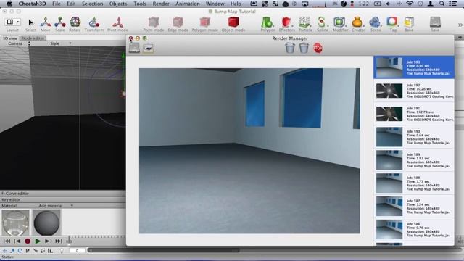The height and width of the screenshot is (261, 464).
Task: Open the Effectors icon
Action: [286, 22]
